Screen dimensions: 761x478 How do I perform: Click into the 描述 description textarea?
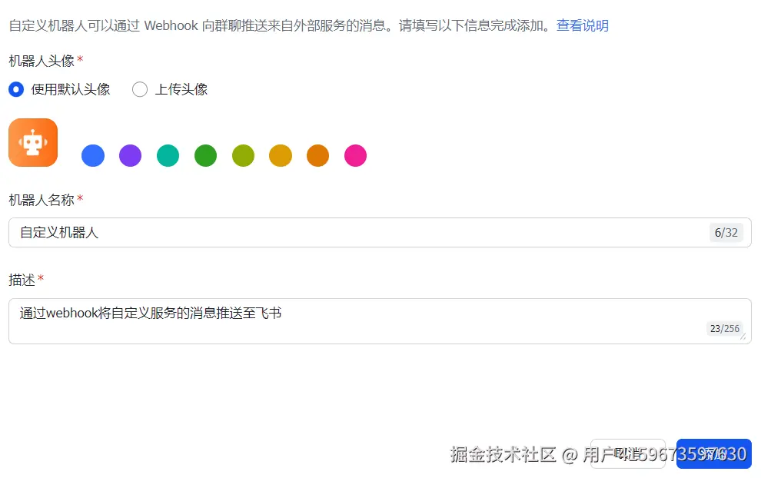coord(380,321)
